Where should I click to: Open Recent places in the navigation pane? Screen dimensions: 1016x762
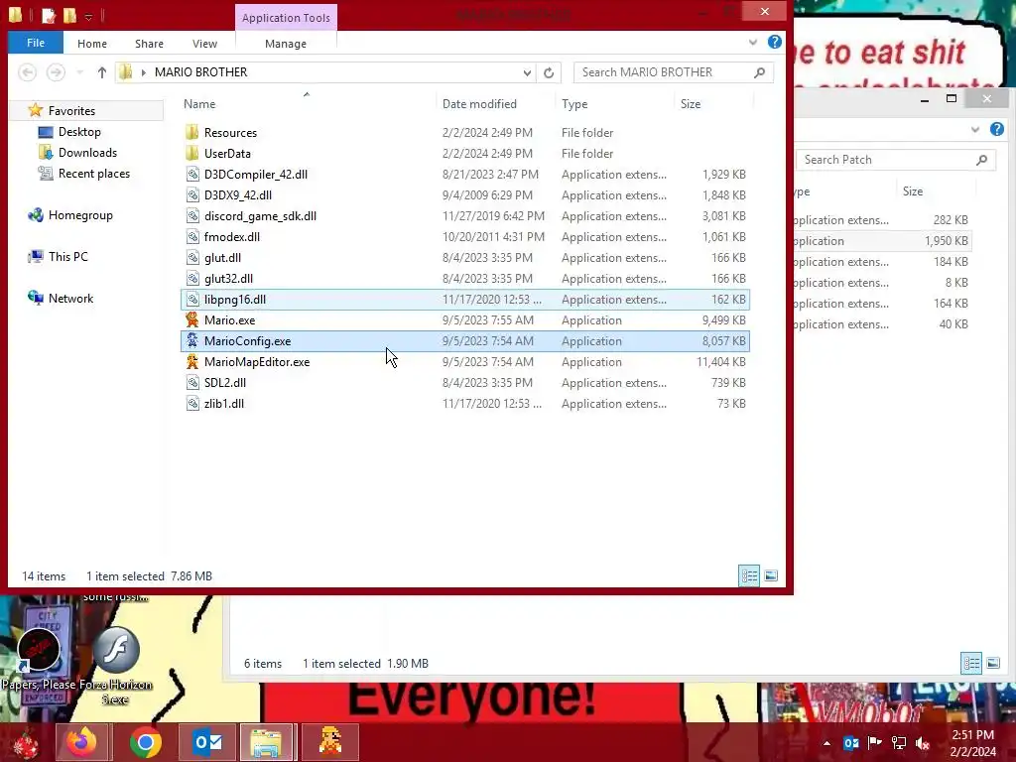coord(94,173)
